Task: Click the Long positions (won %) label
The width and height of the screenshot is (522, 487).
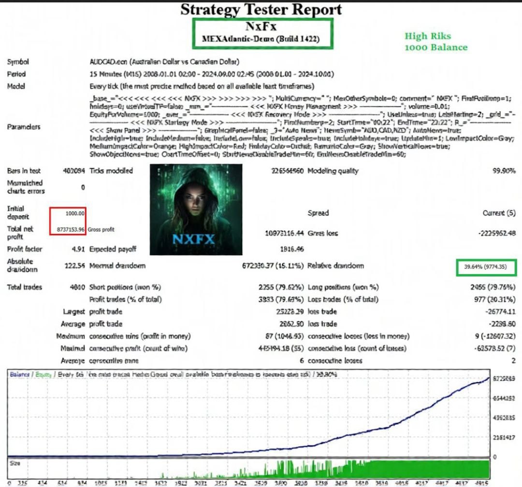Action: [343, 287]
